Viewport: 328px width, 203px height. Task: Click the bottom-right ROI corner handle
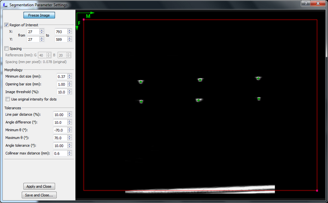[x=317, y=190]
